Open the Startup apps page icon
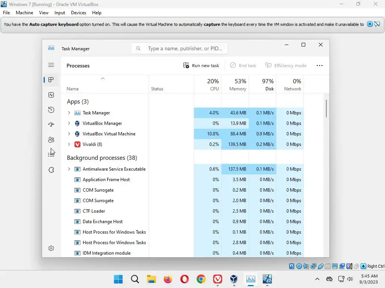The width and height of the screenshot is (385, 288). pos(51,124)
